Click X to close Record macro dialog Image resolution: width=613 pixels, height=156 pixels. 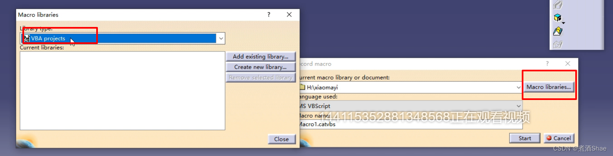point(568,63)
